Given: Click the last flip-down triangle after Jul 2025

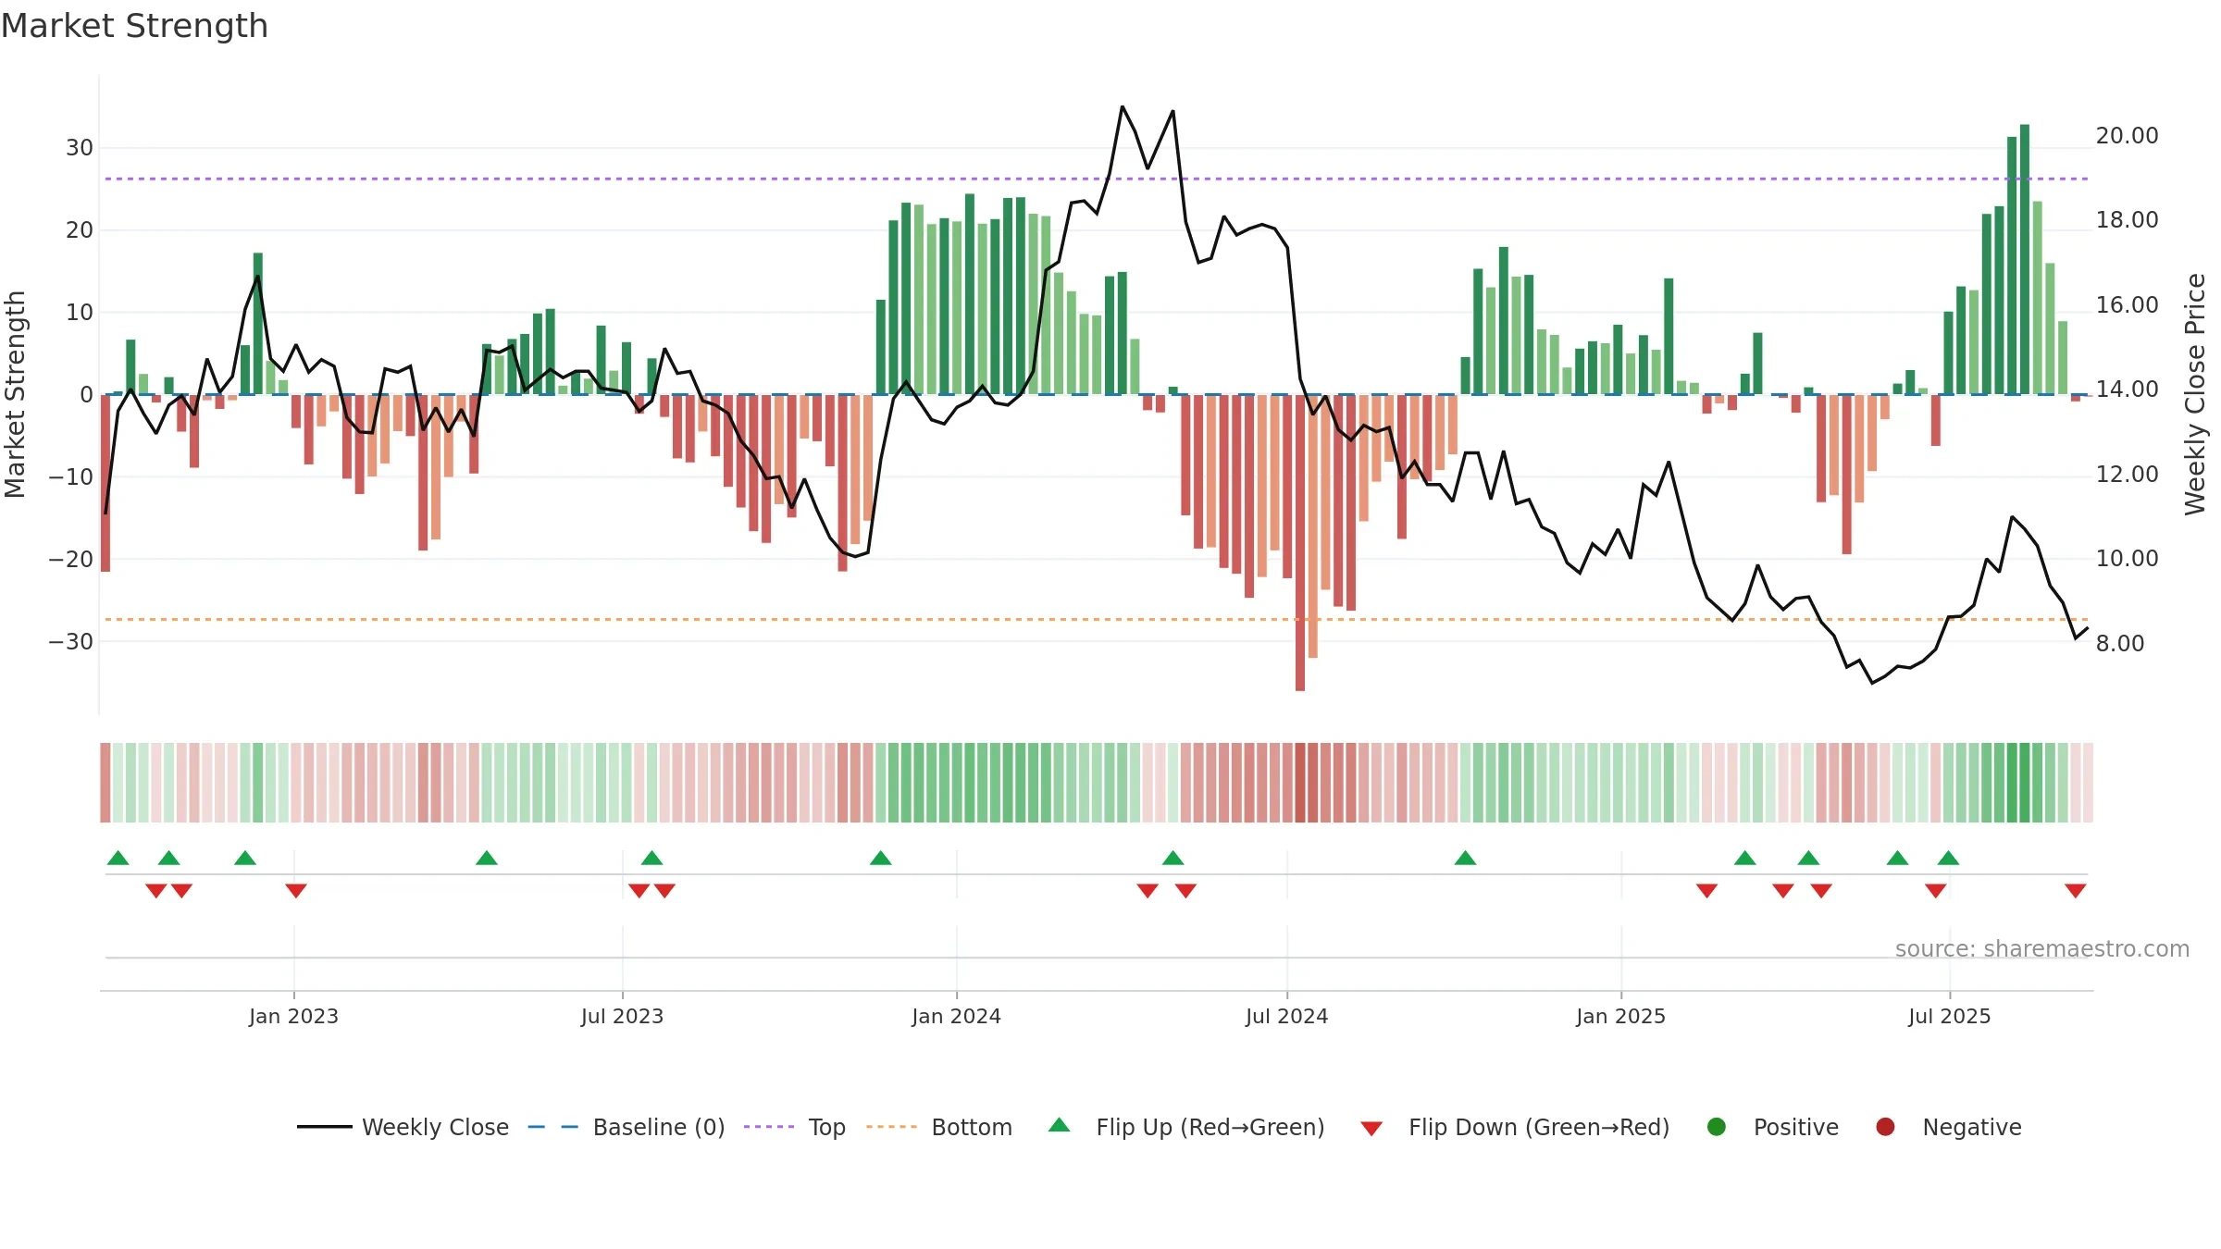Looking at the screenshot, I should 2075,890.
